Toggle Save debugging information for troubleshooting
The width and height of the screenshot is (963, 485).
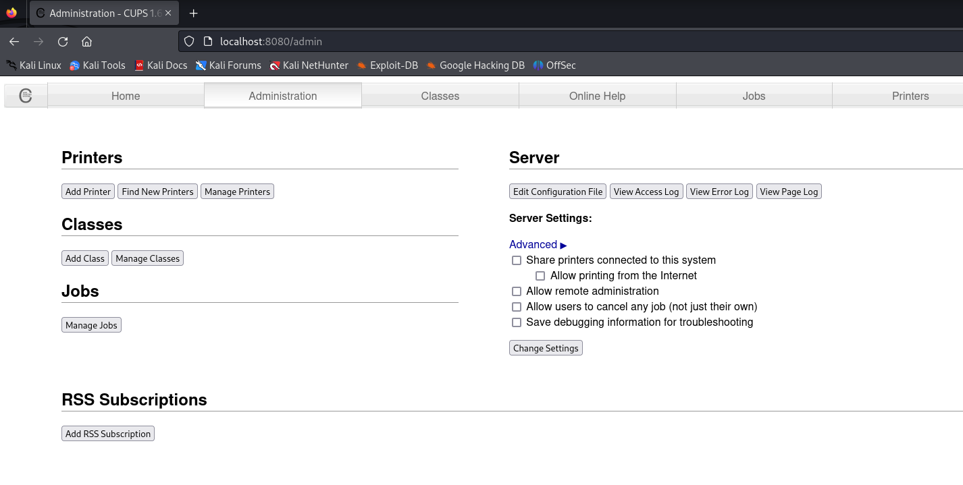point(517,322)
